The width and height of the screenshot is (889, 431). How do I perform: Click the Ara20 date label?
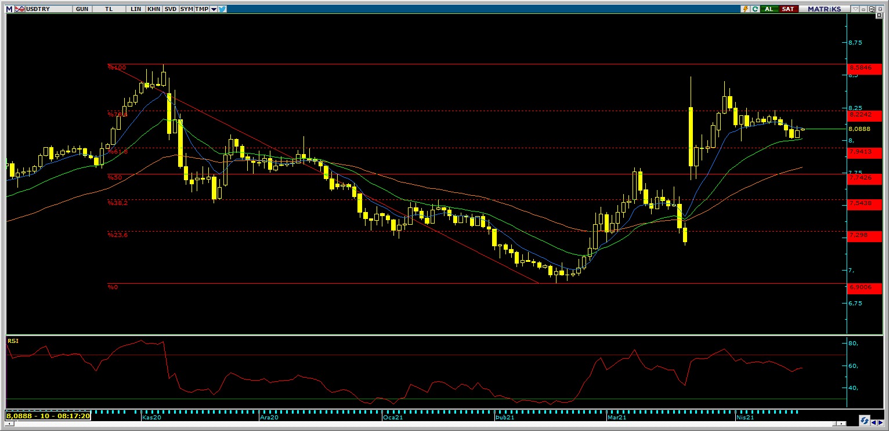[x=269, y=417]
